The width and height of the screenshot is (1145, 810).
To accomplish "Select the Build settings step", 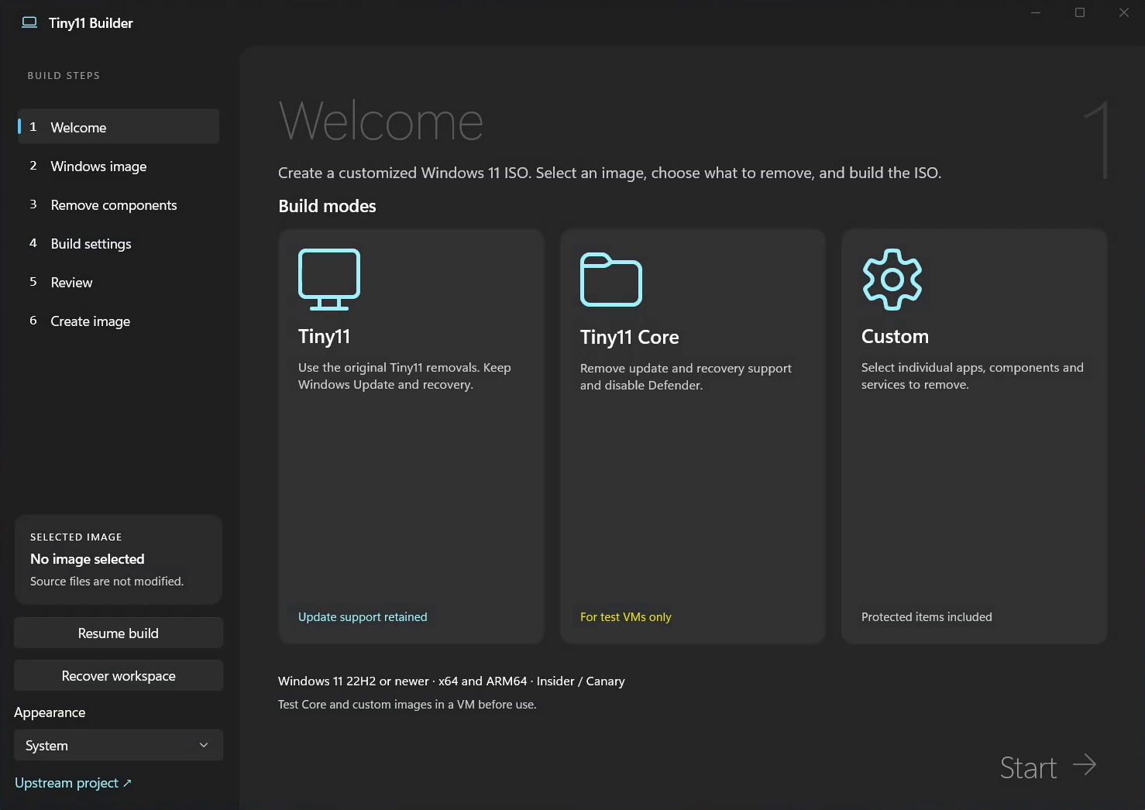I will pyautogui.click(x=119, y=243).
